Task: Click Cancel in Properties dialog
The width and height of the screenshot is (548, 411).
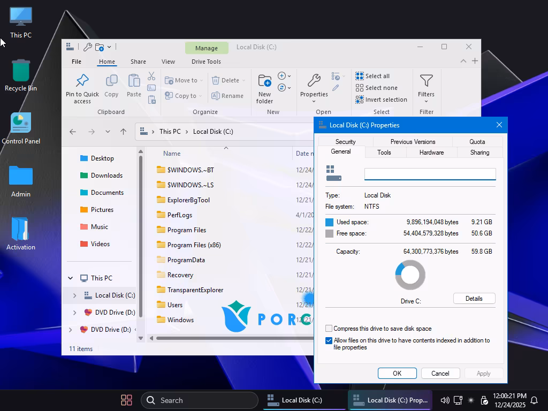Action: pyautogui.click(x=440, y=374)
